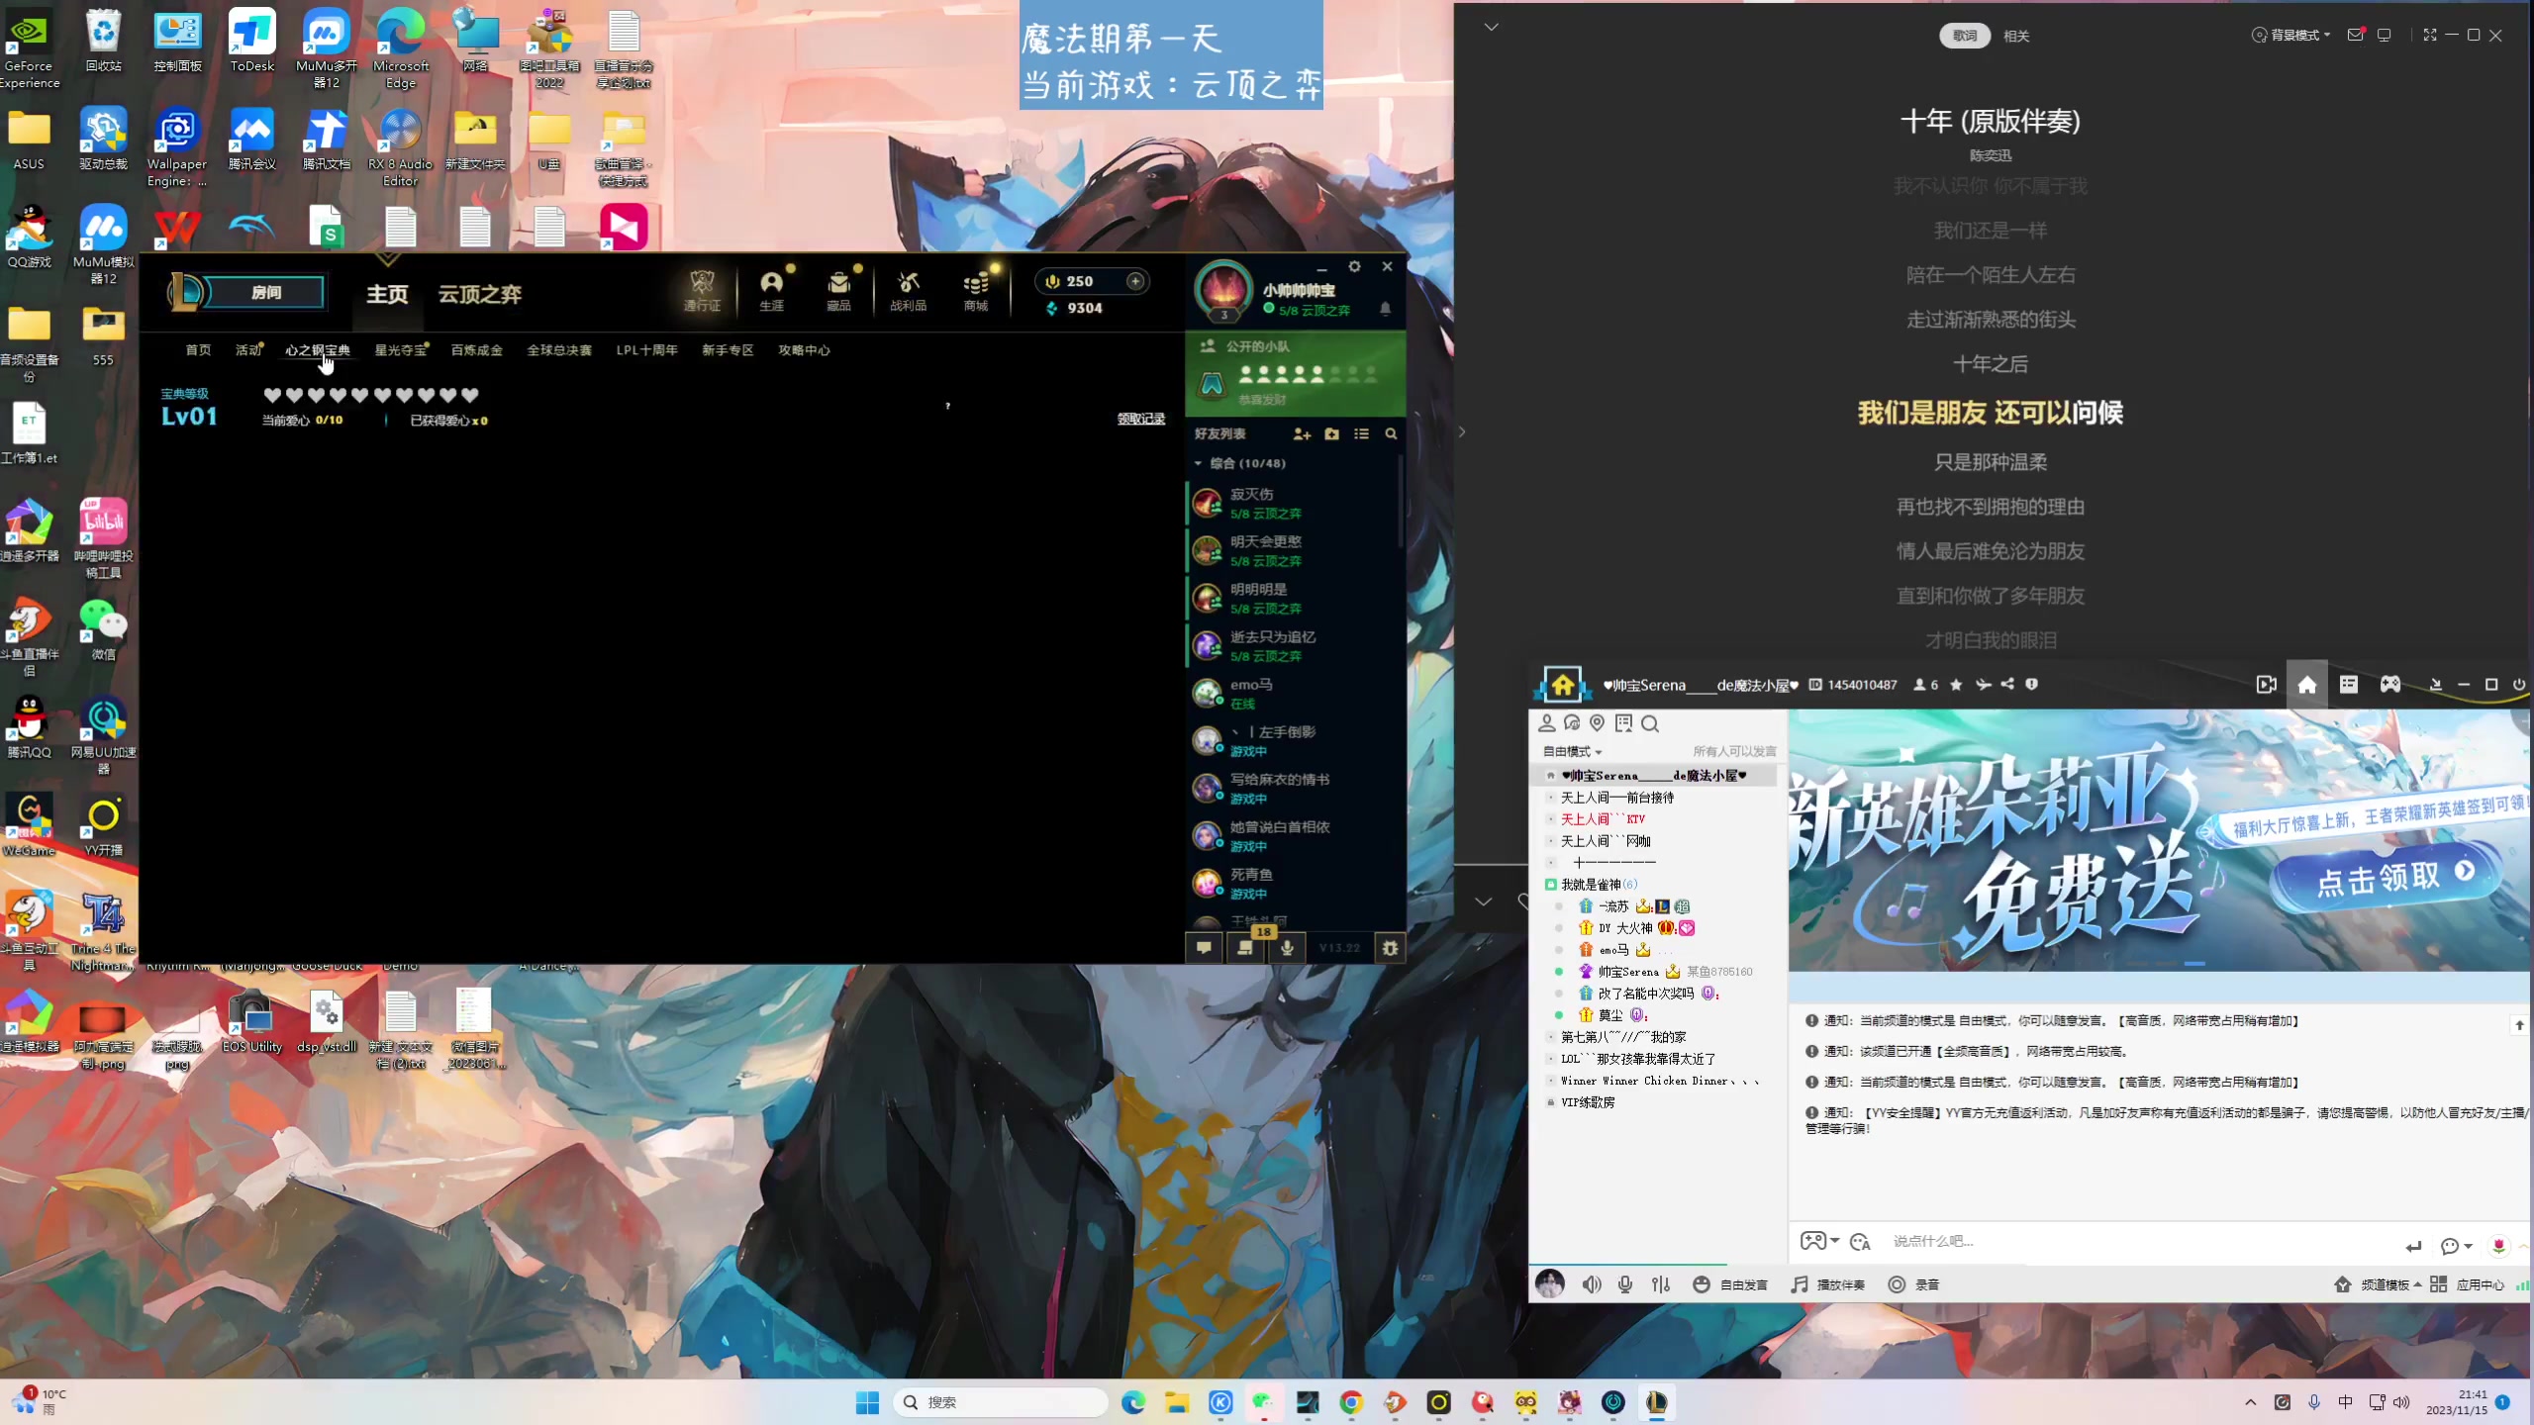This screenshot has height=1425, width=2534.
Task: Open the YY chat gamepad dropdown
Action: 1819,1241
